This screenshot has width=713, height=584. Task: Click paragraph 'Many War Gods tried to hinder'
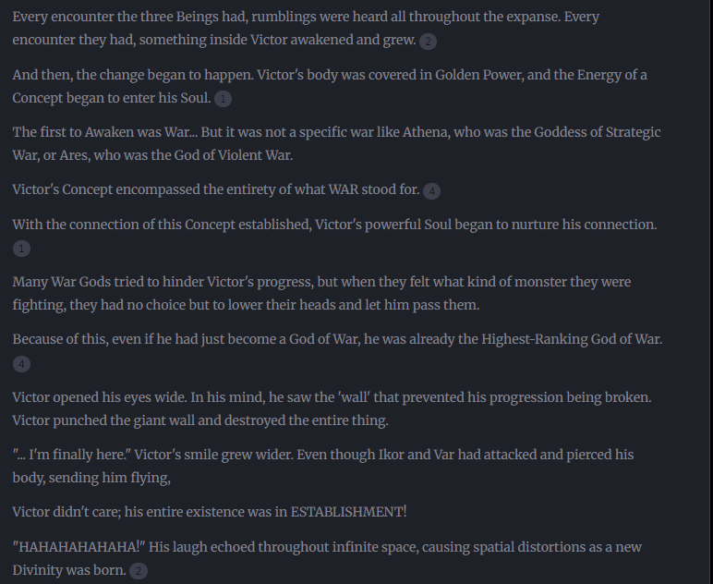[321, 293]
